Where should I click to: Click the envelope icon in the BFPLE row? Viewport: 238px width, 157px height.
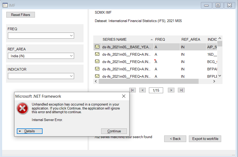pyautogui.click(x=97, y=76)
